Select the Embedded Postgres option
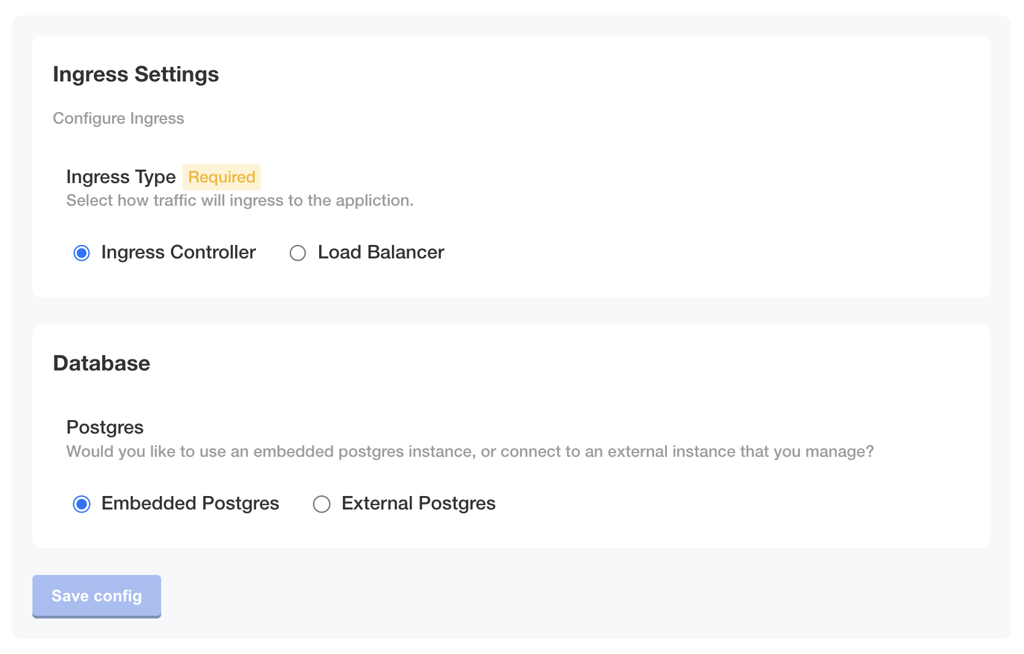This screenshot has width=1024, height=654. pos(81,504)
